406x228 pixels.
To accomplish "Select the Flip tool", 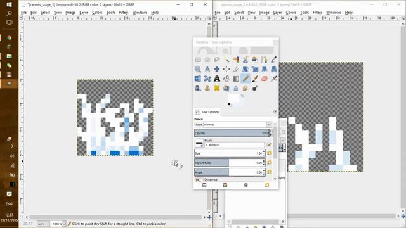I will 198,79.
